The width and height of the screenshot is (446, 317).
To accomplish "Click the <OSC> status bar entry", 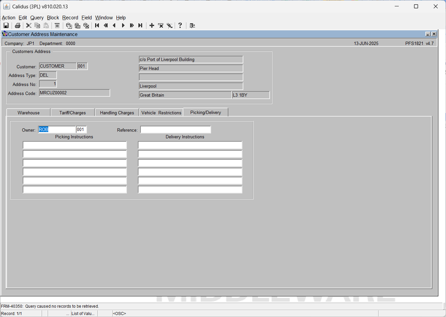I will pos(119,314).
